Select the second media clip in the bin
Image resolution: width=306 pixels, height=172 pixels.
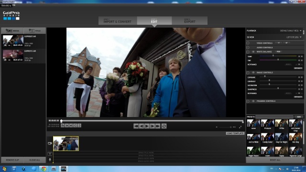[x=23, y=56]
